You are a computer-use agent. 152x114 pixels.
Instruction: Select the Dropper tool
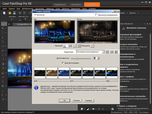[x=3, y=37]
